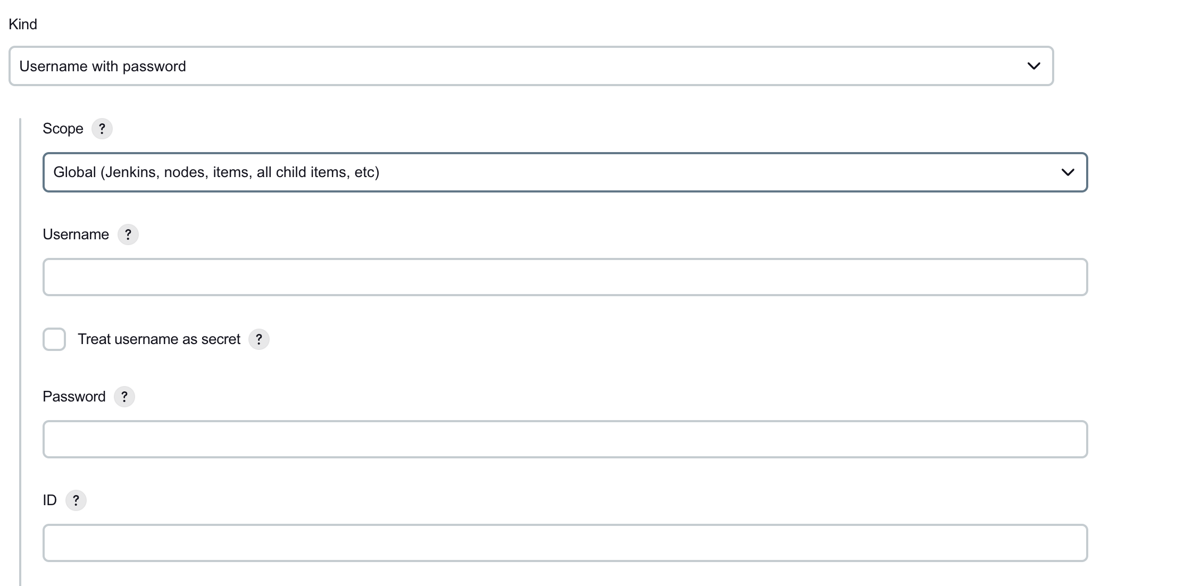Click the 'Treat username as secret' label text
The height and width of the screenshot is (586, 1184).
tap(159, 339)
